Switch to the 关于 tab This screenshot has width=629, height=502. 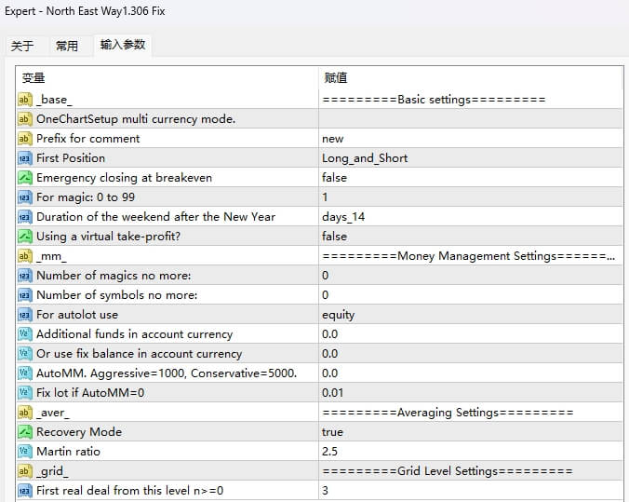pyautogui.click(x=22, y=47)
